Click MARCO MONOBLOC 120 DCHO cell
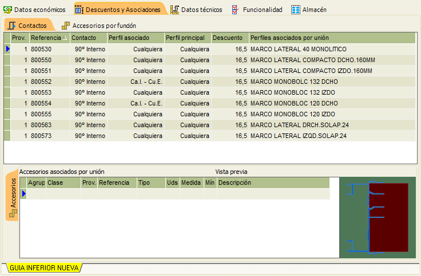This screenshot has width=421, height=276. tap(332, 103)
